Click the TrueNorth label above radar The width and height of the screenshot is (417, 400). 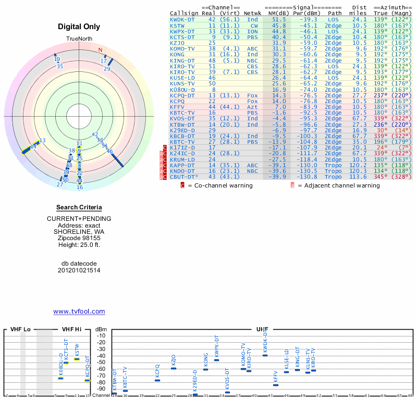pos(79,39)
